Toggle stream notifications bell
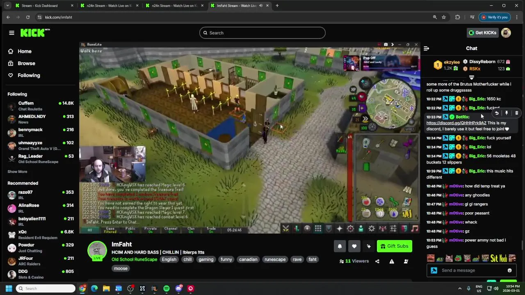This screenshot has height=295, width=525. [x=340, y=246]
